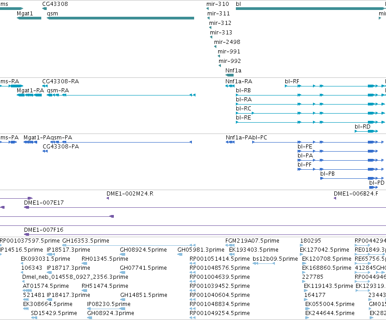Select the EK193403.5prime label
Screen dimensions: 386x320
[x=254, y=250]
